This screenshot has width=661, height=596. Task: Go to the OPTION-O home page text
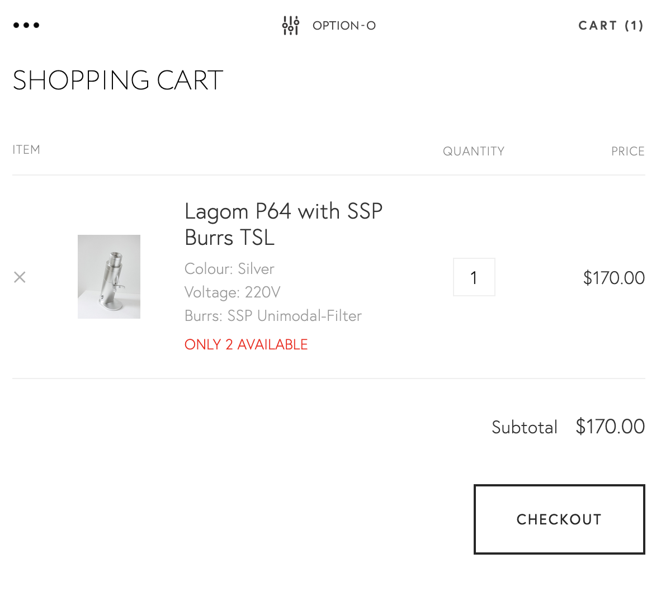click(x=344, y=26)
